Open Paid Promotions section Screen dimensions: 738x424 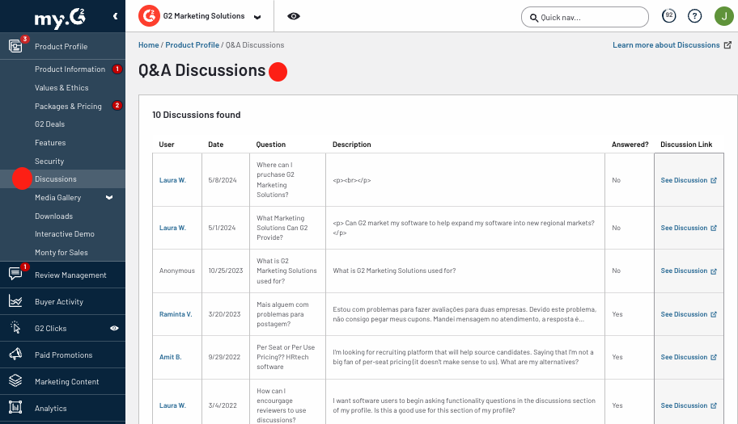[x=64, y=355]
